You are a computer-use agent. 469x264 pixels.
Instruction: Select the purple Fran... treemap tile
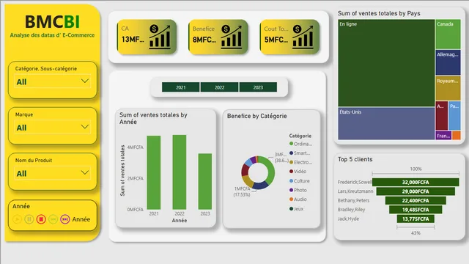[x=443, y=136]
